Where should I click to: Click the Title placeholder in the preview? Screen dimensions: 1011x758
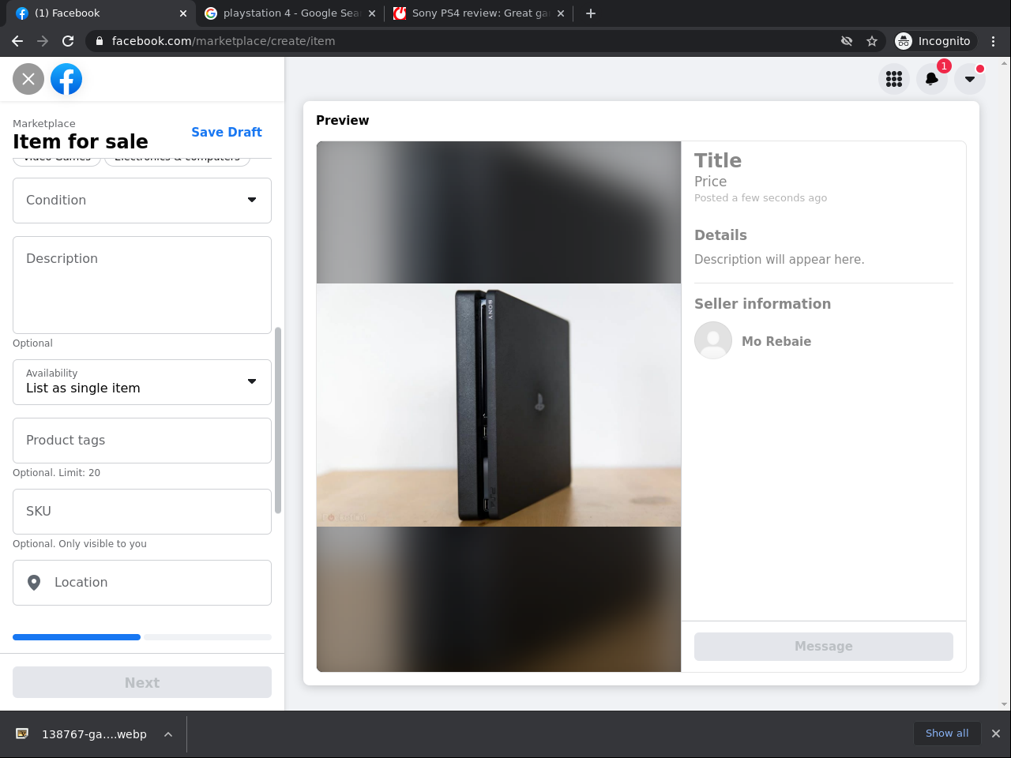tap(718, 160)
